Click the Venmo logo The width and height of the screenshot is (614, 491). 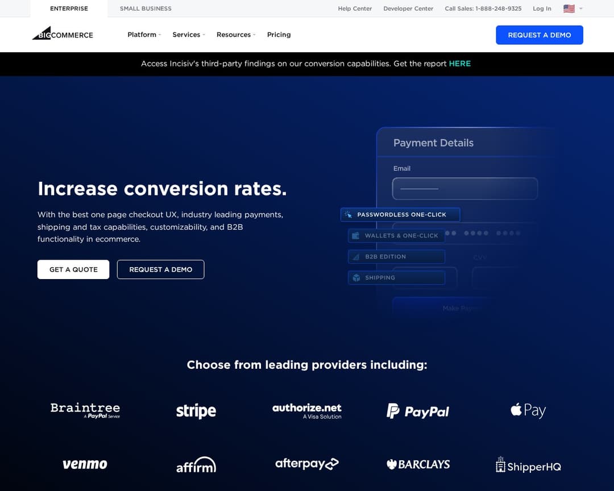tap(85, 464)
